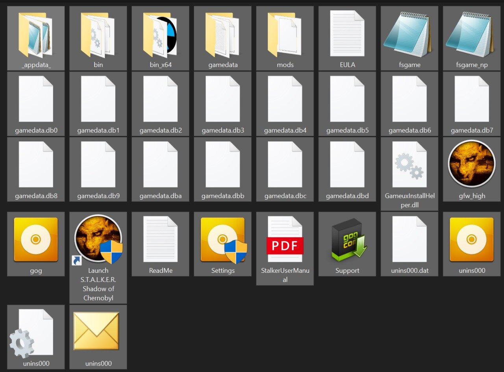Select the EULA text document
Viewport: 504px width, 372px height.
coord(347,38)
